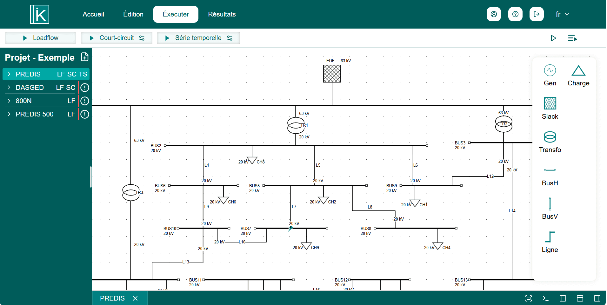Click the CH4 load triangle
The width and height of the screenshot is (607, 305).
(x=438, y=246)
